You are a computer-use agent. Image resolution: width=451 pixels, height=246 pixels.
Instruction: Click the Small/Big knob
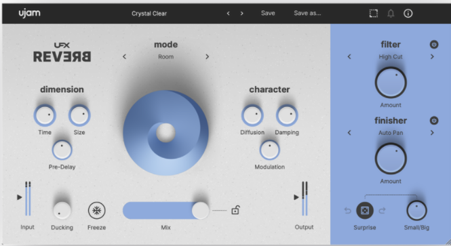(416, 210)
